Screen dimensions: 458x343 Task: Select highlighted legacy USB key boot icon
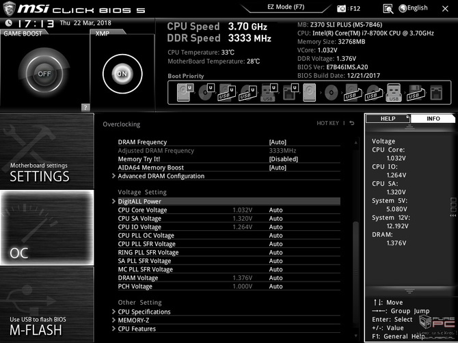pos(394,92)
